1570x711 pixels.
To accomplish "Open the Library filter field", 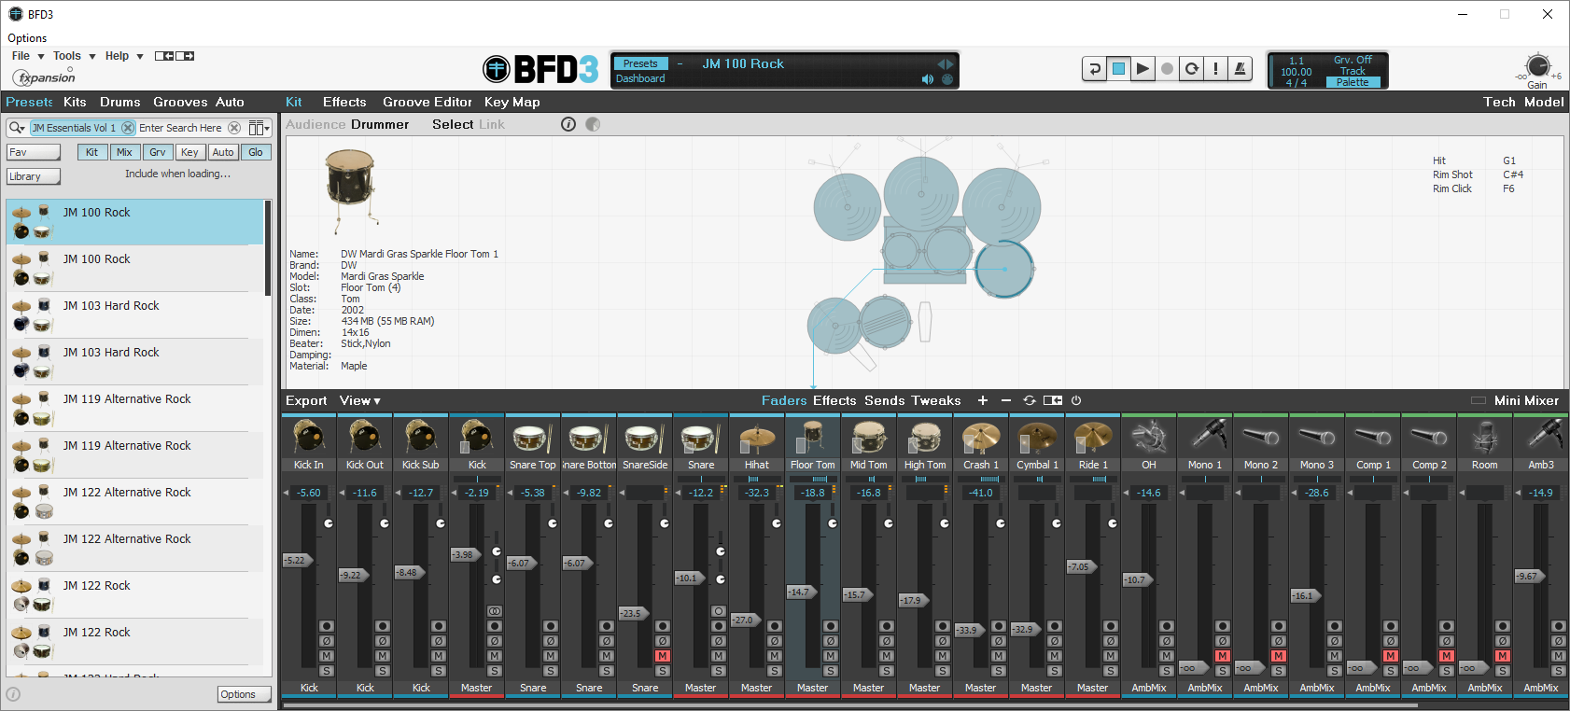I will (34, 176).
